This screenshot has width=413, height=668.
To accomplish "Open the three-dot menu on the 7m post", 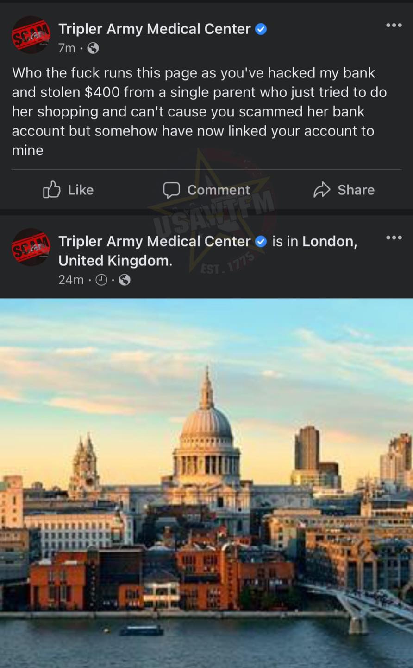I will pos(394,26).
